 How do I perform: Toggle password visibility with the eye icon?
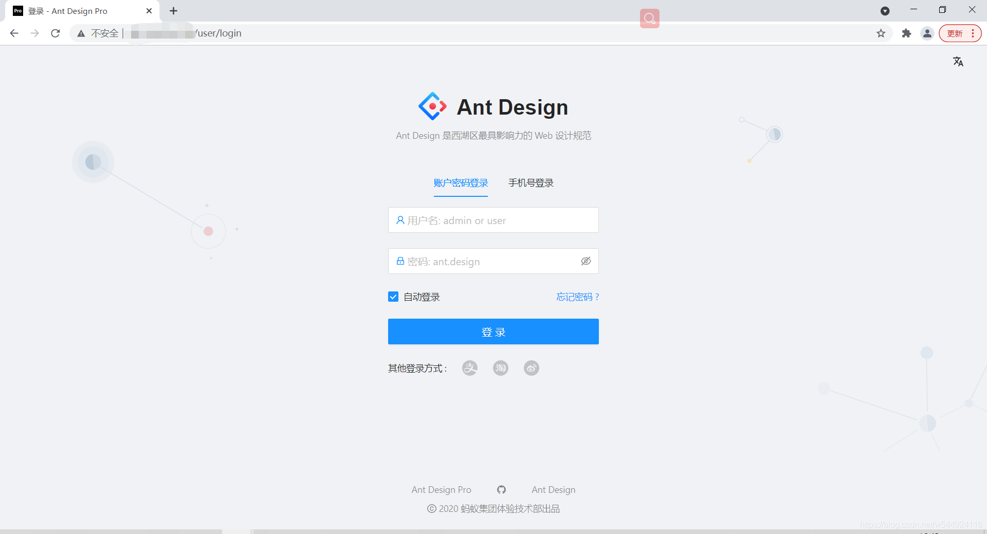pyautogui.click(x=586, y=261)
